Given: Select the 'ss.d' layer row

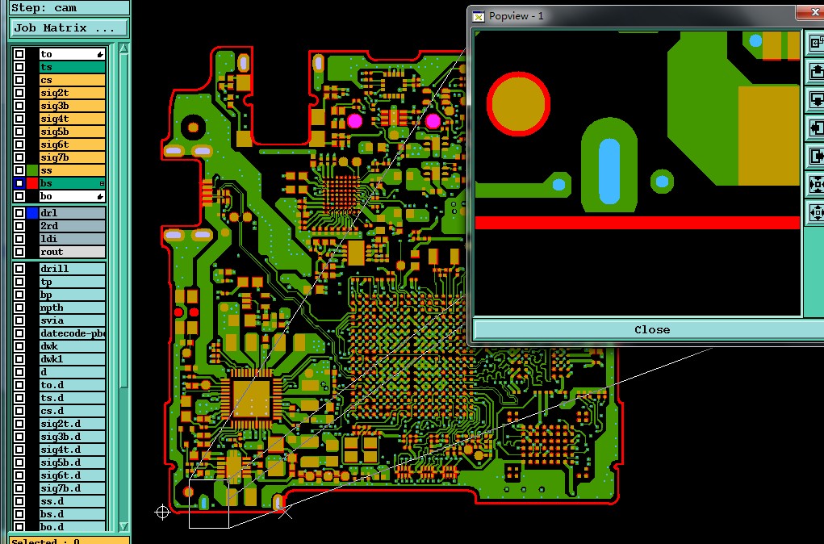Looking at the screenshot, I should (73, 501).
